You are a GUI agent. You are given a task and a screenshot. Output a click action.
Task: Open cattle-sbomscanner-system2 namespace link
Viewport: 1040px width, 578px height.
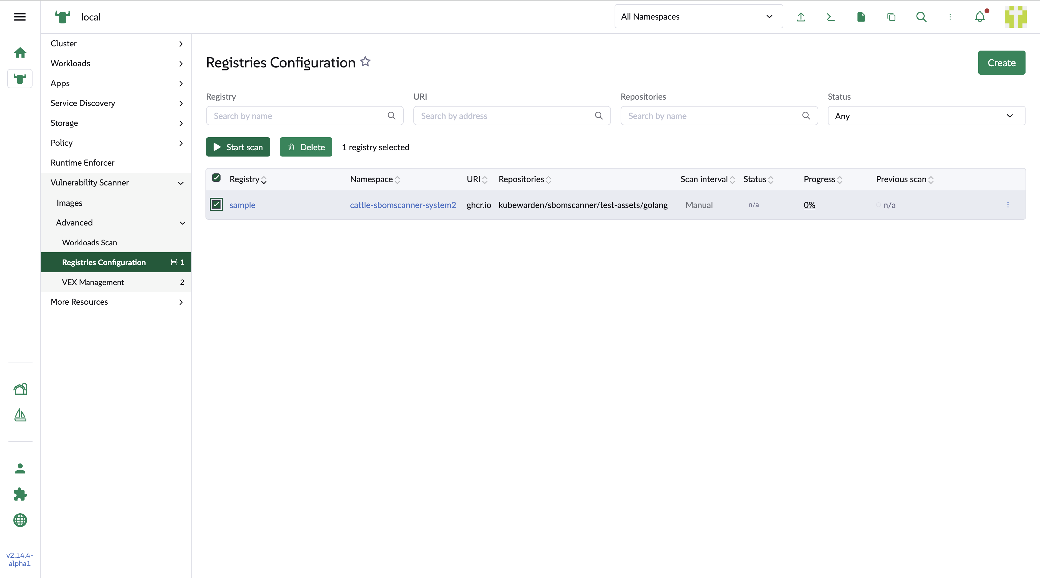[x=403, y=205]
